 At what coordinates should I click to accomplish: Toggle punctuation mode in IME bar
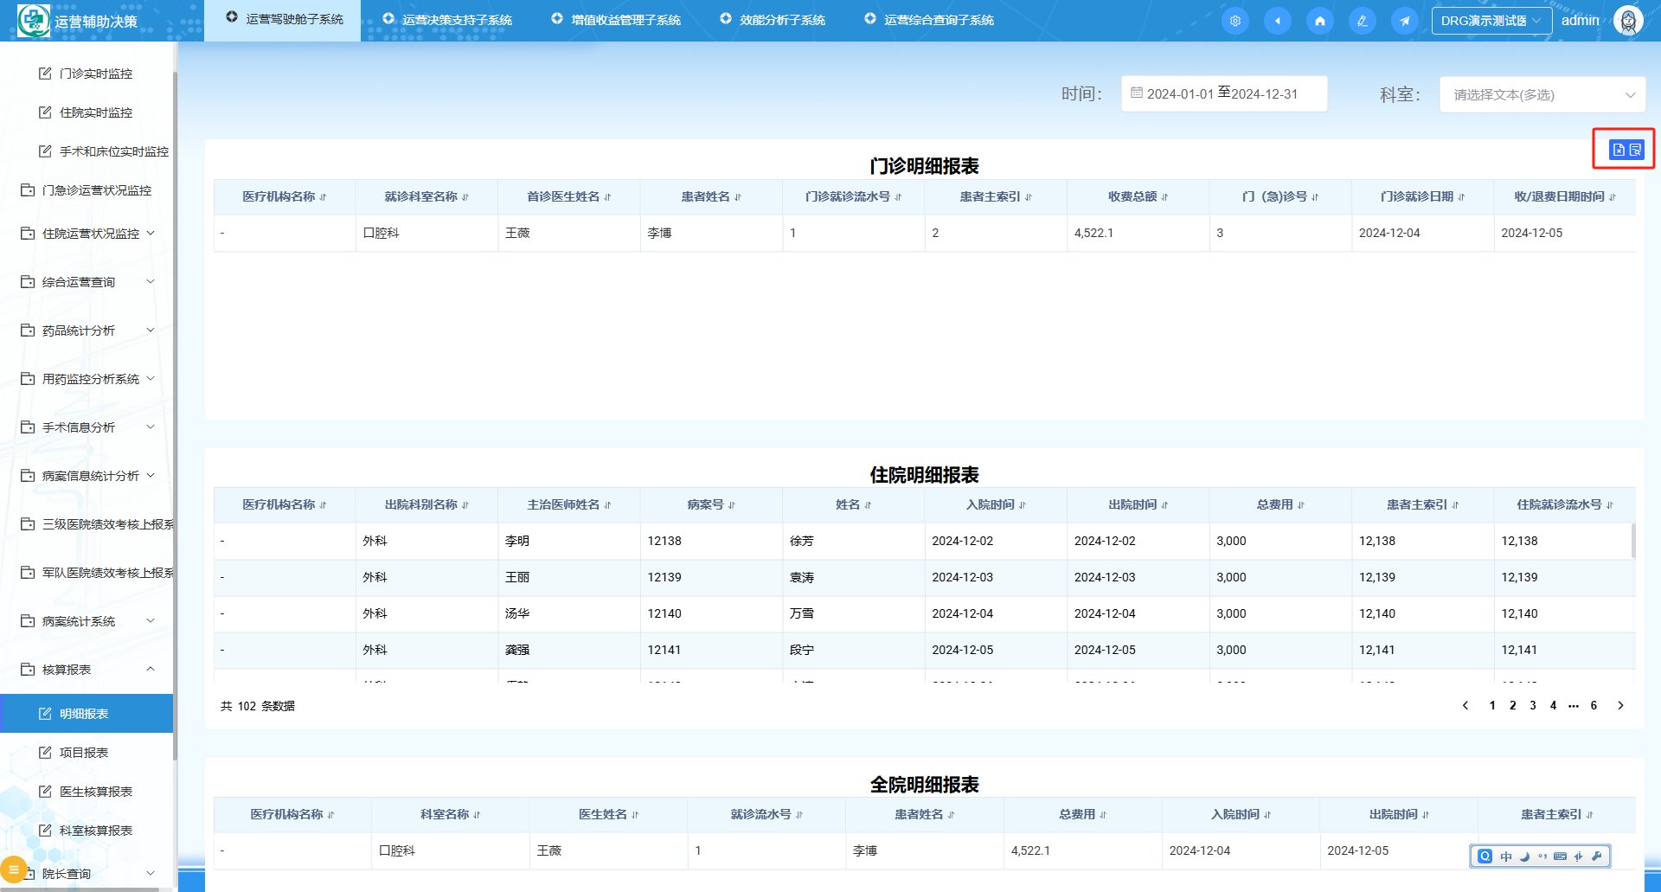tap(1542, 857)
